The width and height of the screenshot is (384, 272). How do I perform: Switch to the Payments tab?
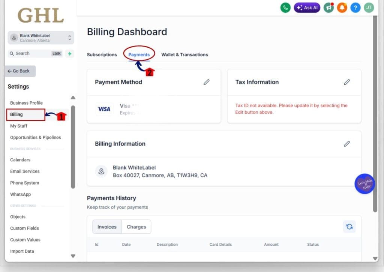(139, 55)
